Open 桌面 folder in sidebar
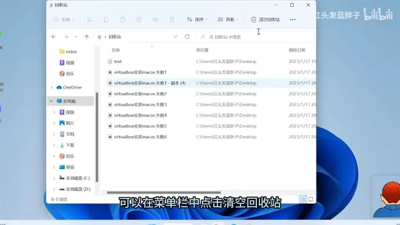The width and height of the screenshot is (400, 225). 67,167
